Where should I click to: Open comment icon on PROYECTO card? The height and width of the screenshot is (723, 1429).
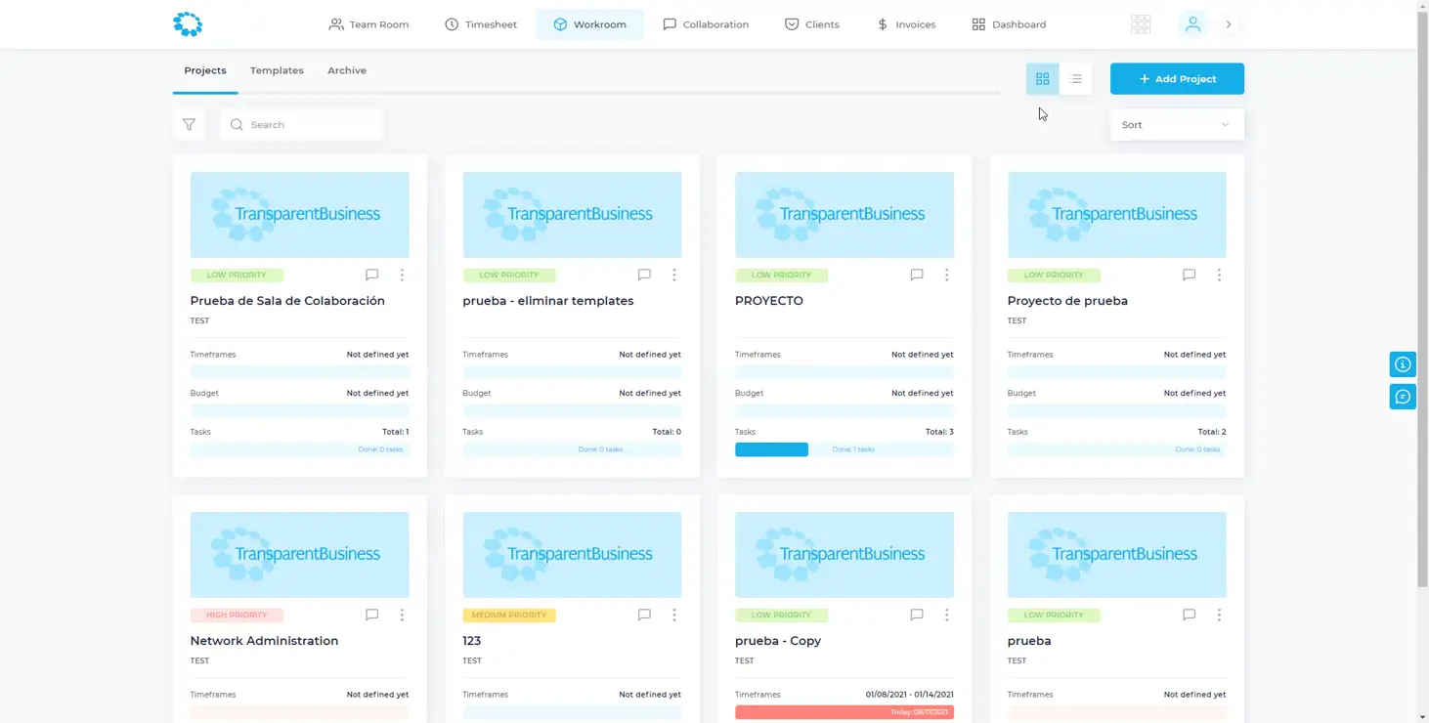pos(916,276)
